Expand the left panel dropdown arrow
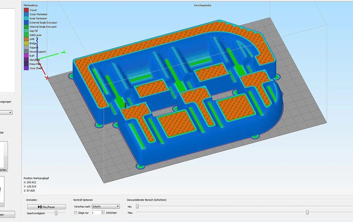This screenshot has height=222, width=353. (10, 113)
